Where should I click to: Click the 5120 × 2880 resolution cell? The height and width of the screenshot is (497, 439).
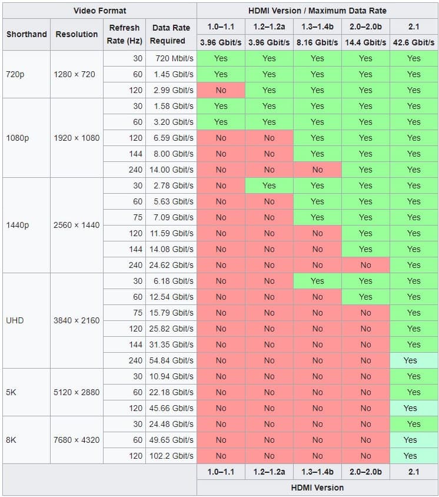pyautogui.click(x=77, y=392)
